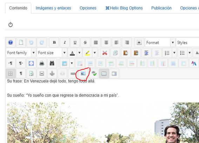Click the red Cut scissors icon

(105, 53)
